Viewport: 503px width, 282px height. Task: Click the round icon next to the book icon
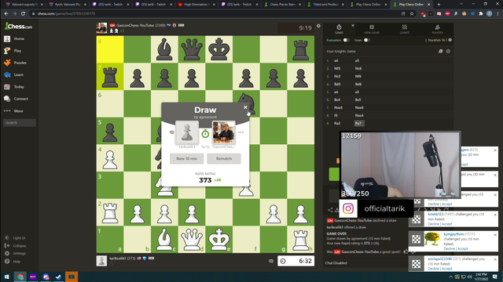(448, 51)
